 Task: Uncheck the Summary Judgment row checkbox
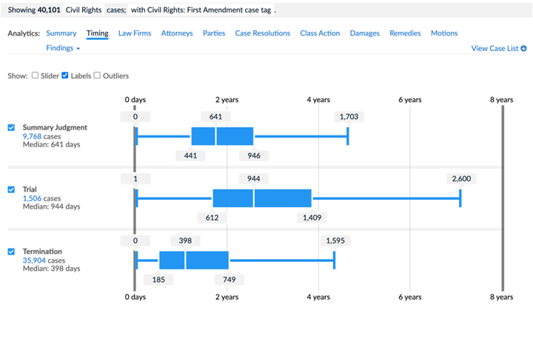(11, 127)
